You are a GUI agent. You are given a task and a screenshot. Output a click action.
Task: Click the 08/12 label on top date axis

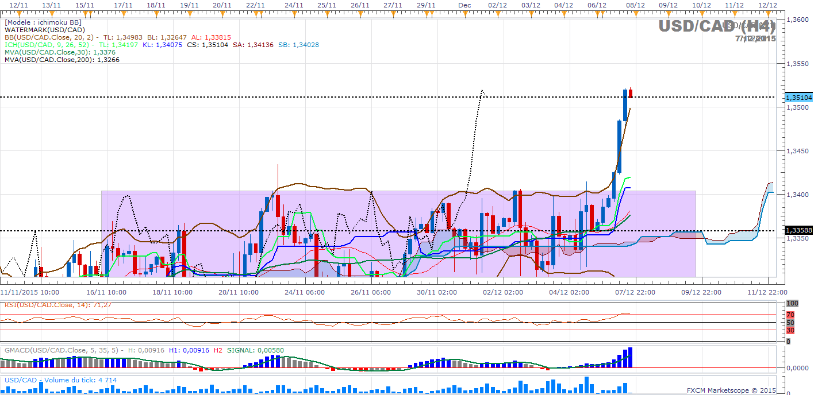[635, 5]
